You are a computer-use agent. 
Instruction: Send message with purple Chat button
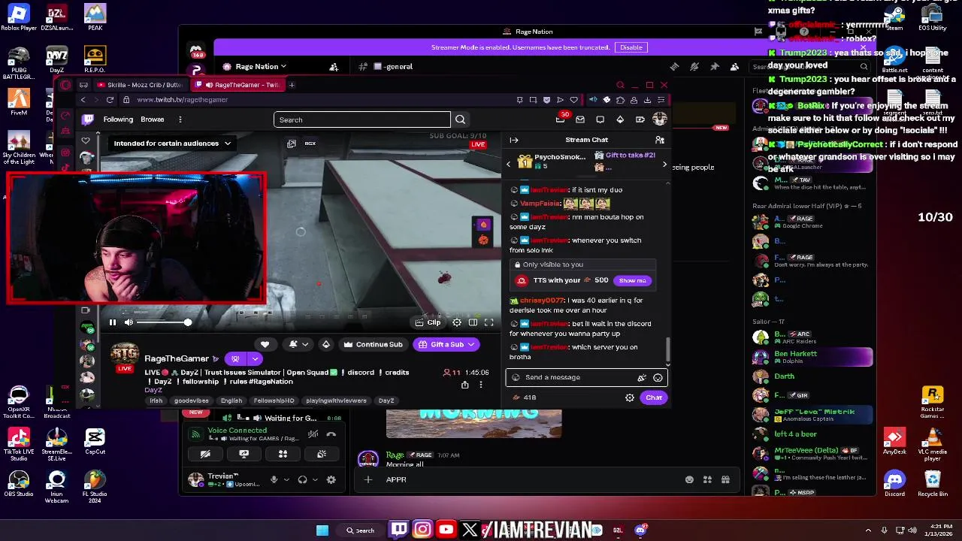pos(654,397)
